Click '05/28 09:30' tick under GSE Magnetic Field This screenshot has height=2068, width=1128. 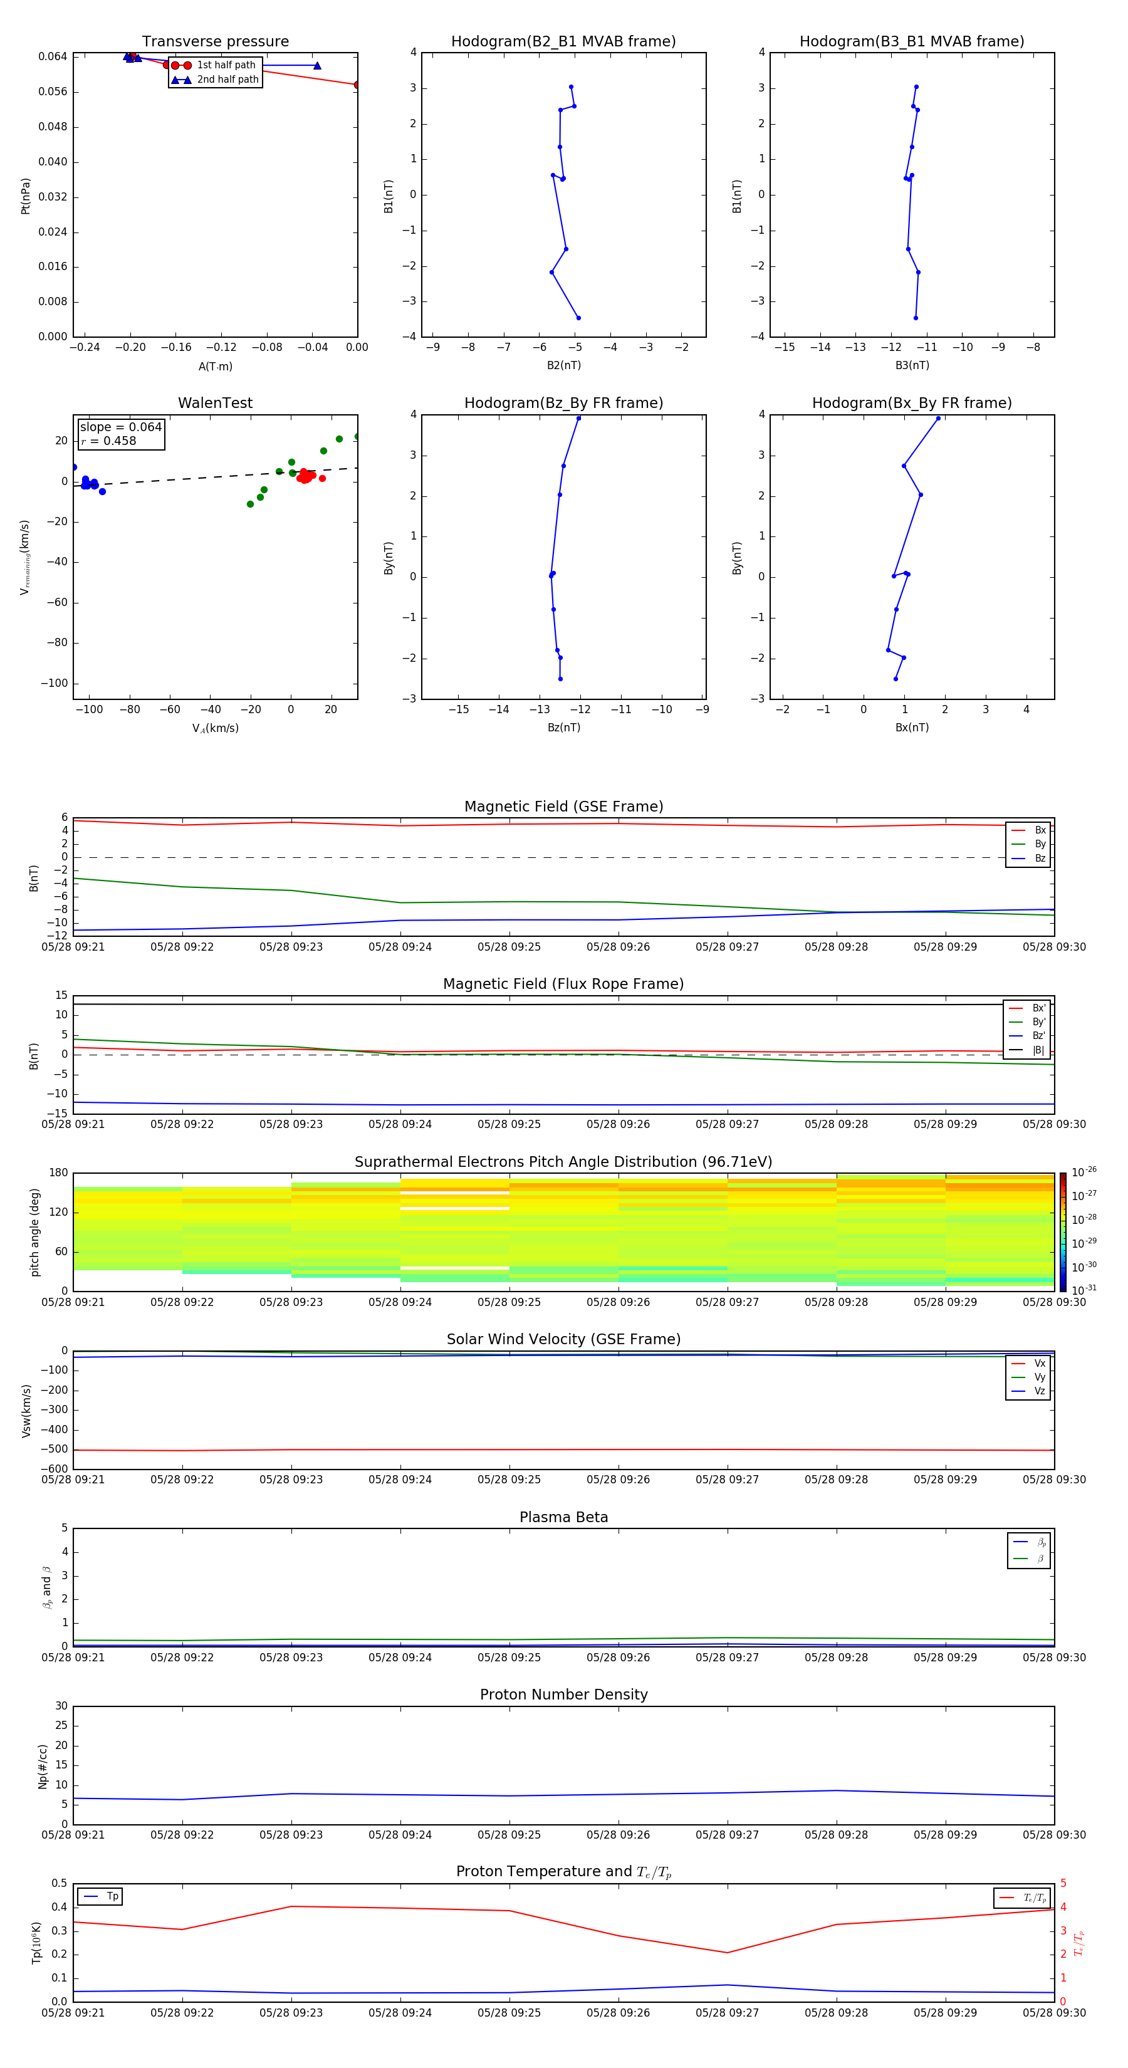click(1054, 948)
